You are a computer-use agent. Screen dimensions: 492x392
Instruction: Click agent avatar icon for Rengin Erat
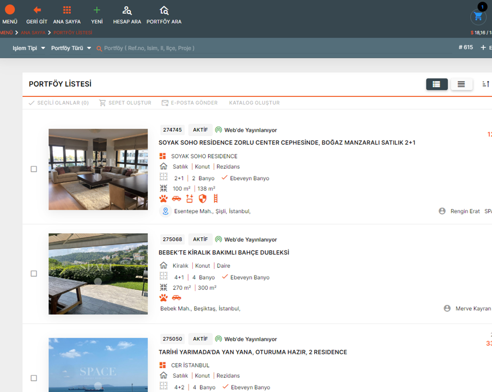(442, 211)
